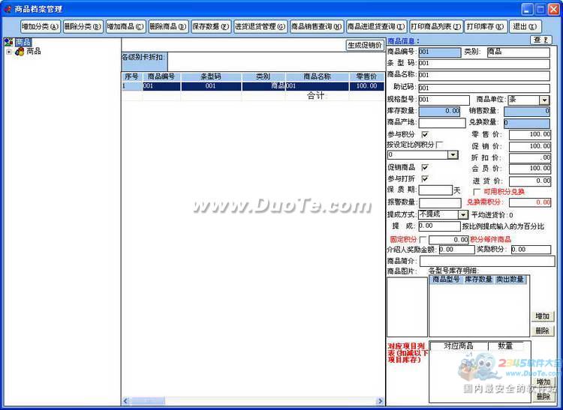Toggle the 促销商品 checkbox
The height and width of the screenshot is (410, 563).
(425, 167)
